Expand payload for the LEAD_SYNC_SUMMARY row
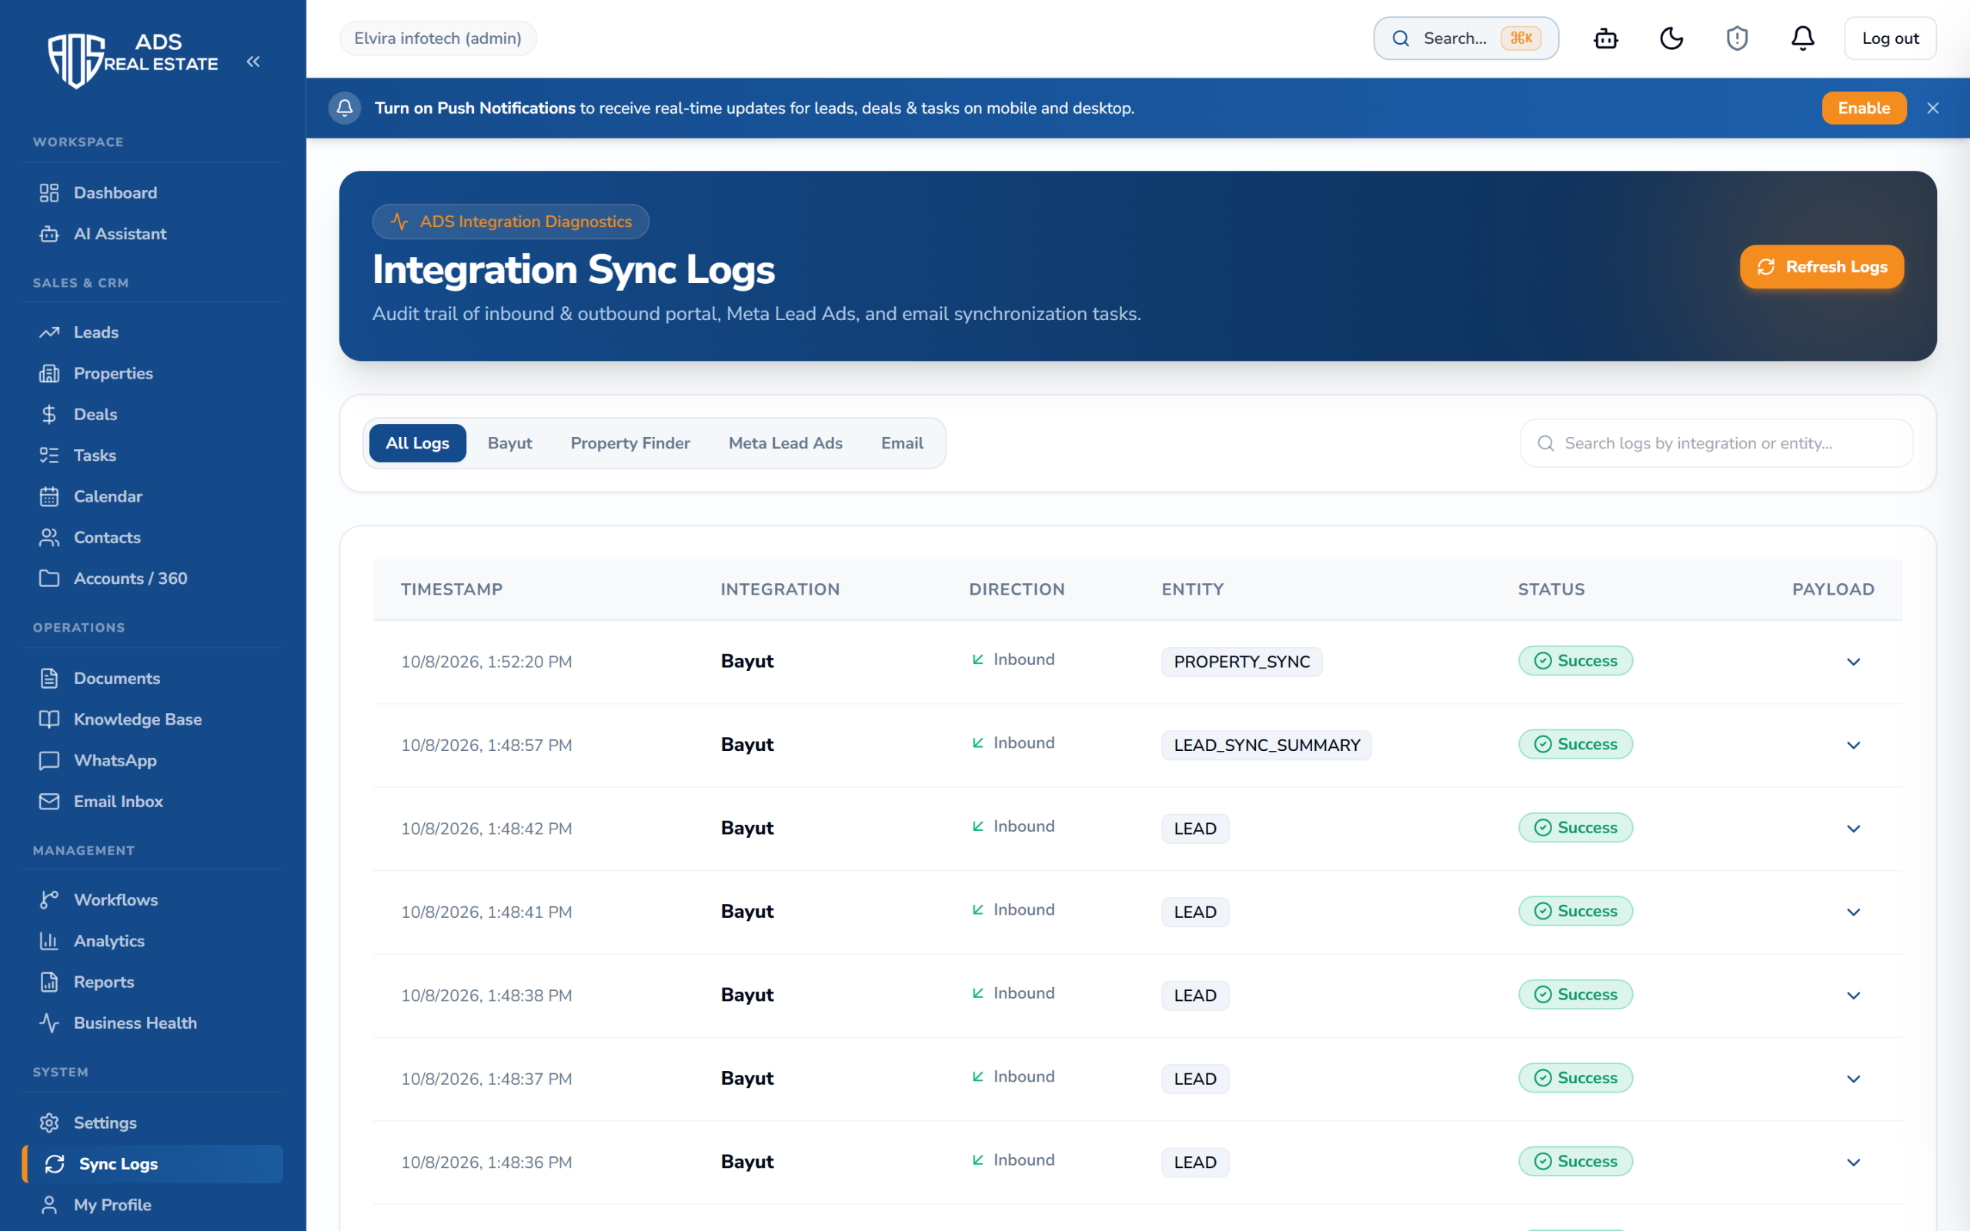 [1853, 745]
